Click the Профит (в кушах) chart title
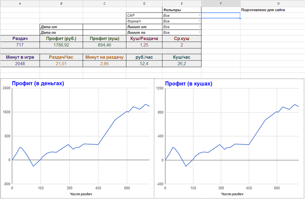The image size is (305, 199). point(189,83)
